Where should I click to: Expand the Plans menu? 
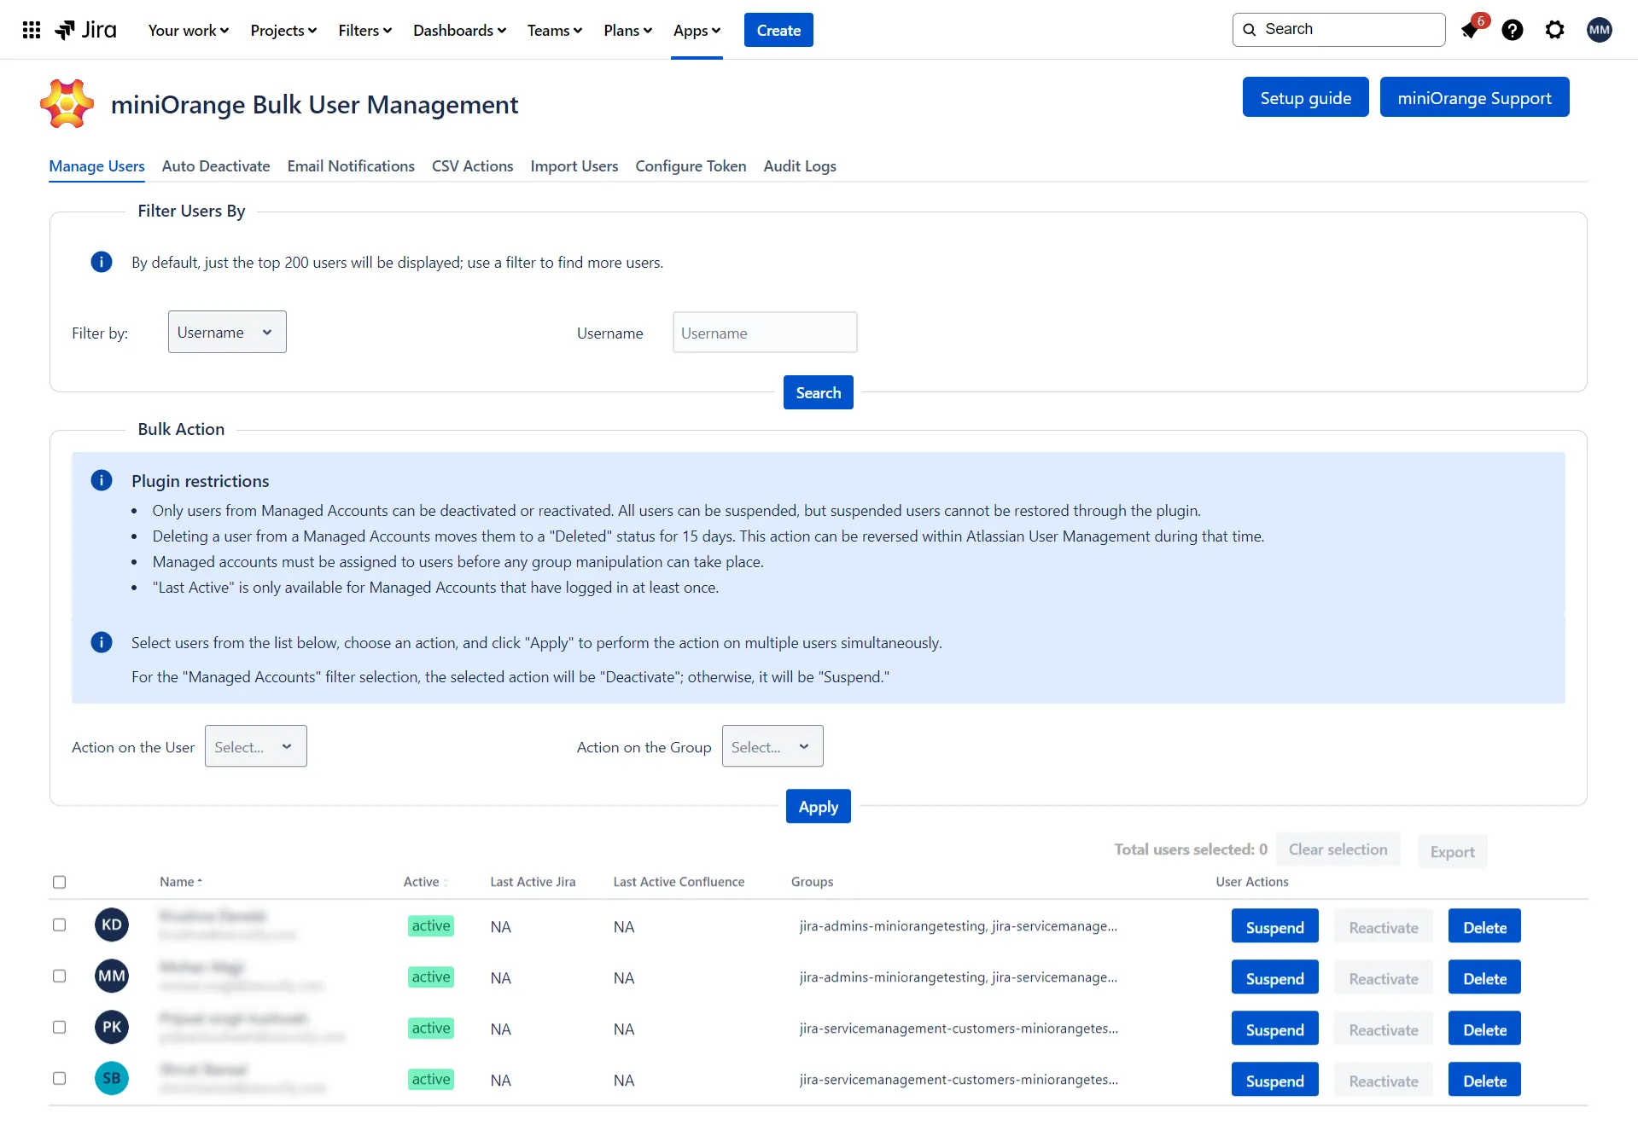[628, 30]
